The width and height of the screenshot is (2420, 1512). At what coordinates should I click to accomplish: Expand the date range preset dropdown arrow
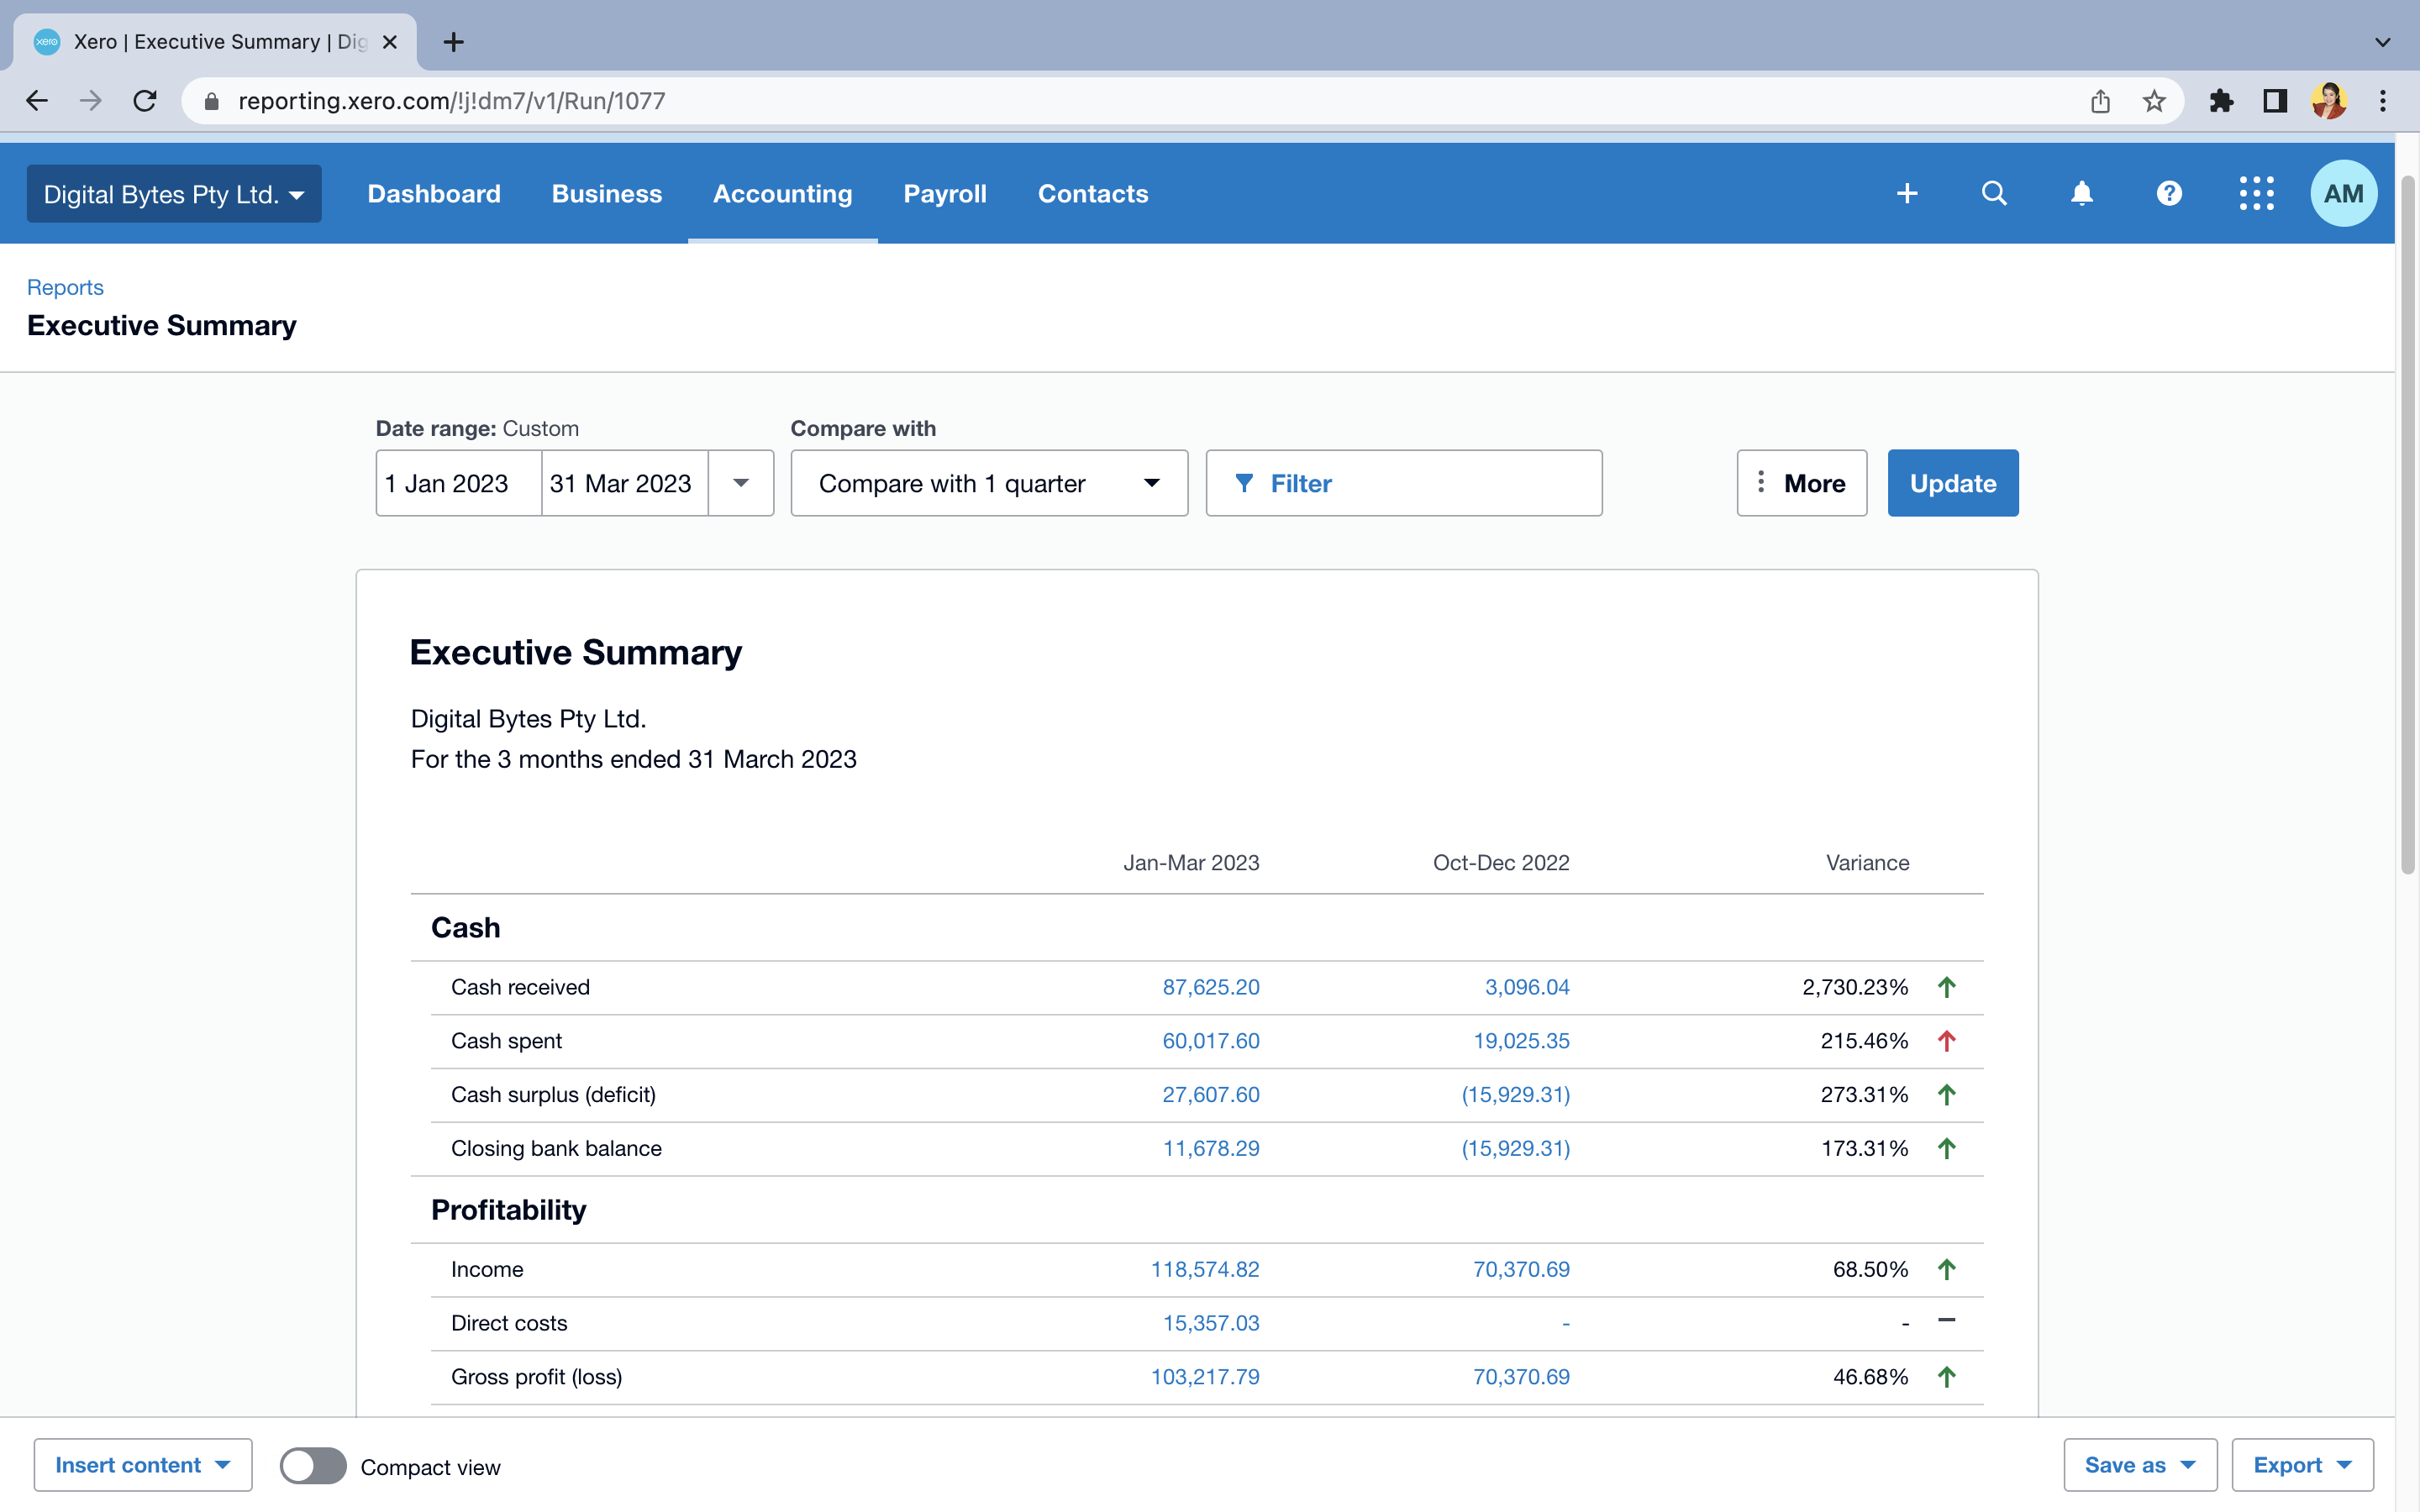coord(741,483)
